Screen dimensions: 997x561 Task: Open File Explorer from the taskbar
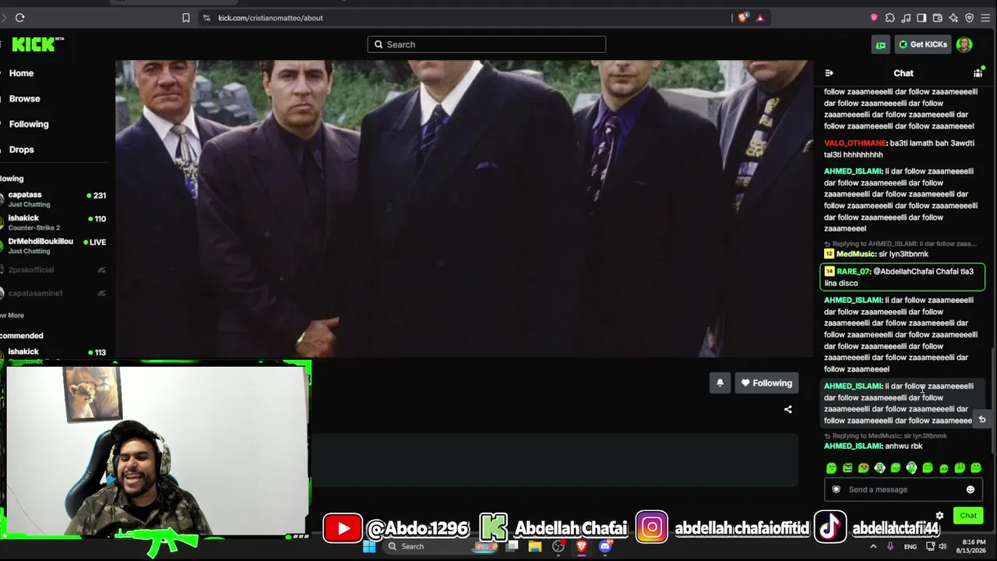[x=535, y=546]
